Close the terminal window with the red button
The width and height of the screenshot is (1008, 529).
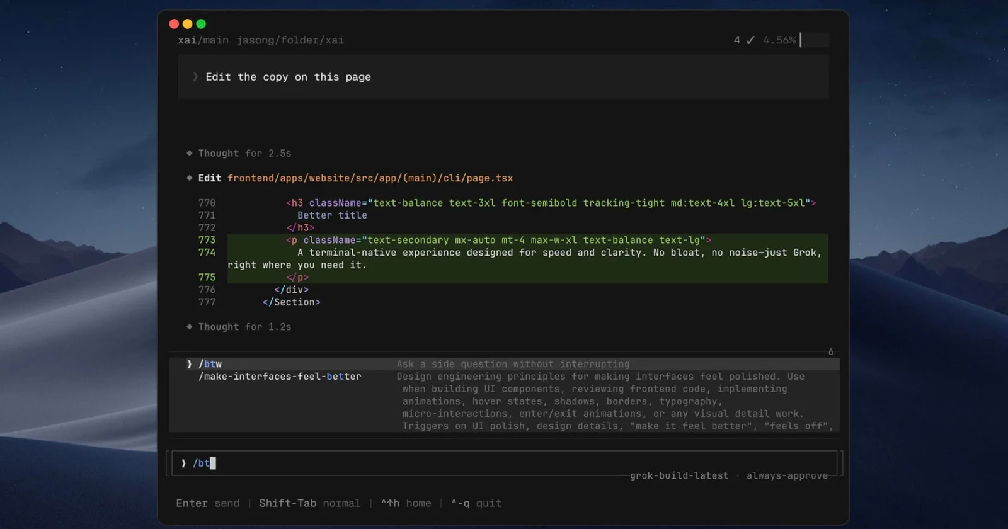(174, 24)
